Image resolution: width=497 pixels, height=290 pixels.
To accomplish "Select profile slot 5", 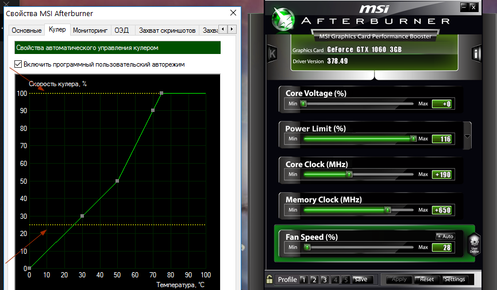I will (x=346, y=280).
